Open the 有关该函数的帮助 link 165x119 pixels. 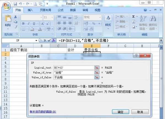[x=43, y=112]
